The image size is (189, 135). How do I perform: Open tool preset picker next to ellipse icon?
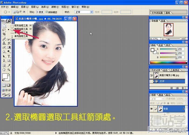tap(9, 12)
